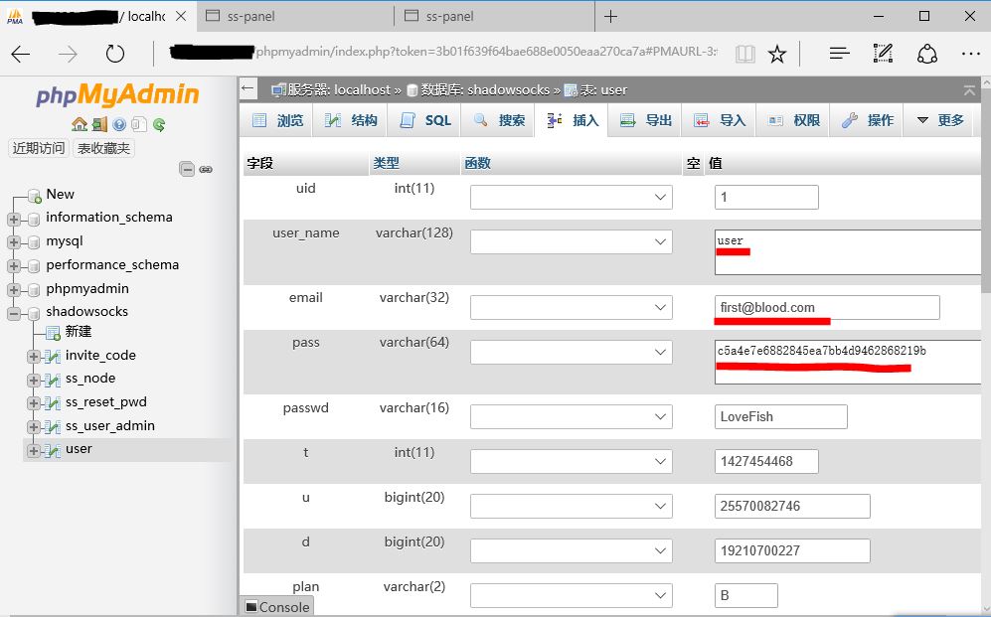The width and height of the screenshot is (991, 617).
Task: Open the 导出 (Export) tab
Action: [645, 120]
